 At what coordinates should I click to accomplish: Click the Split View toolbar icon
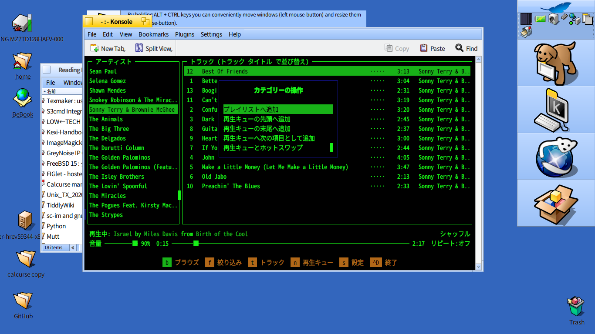click(139, 48)
